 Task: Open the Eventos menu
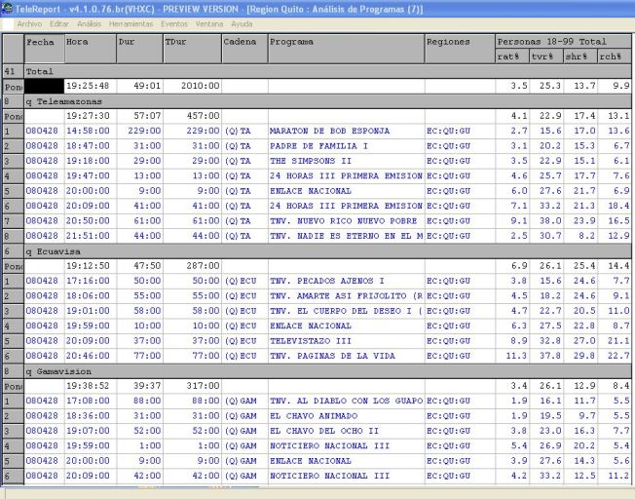pos(174,24)
